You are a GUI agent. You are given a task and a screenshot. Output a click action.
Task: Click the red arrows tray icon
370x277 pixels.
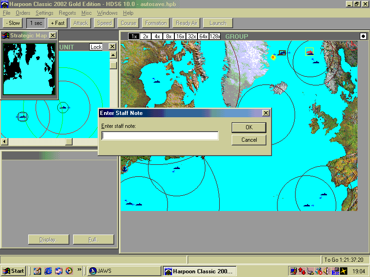302,271
